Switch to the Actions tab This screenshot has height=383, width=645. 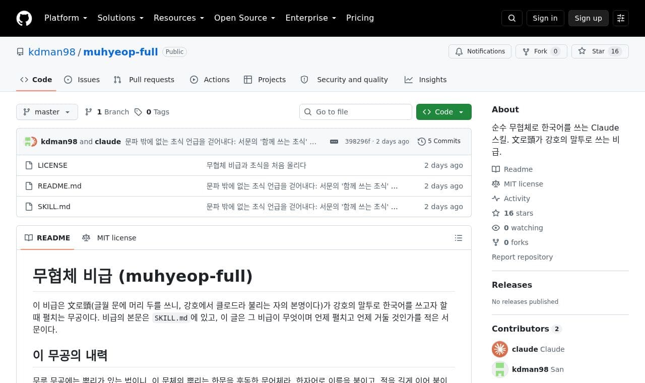(x=210, y=80)
